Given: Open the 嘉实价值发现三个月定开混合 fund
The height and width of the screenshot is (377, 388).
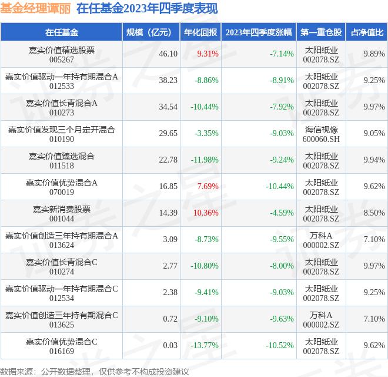Looking at the screenshot, I should click(x=61, y=129).
